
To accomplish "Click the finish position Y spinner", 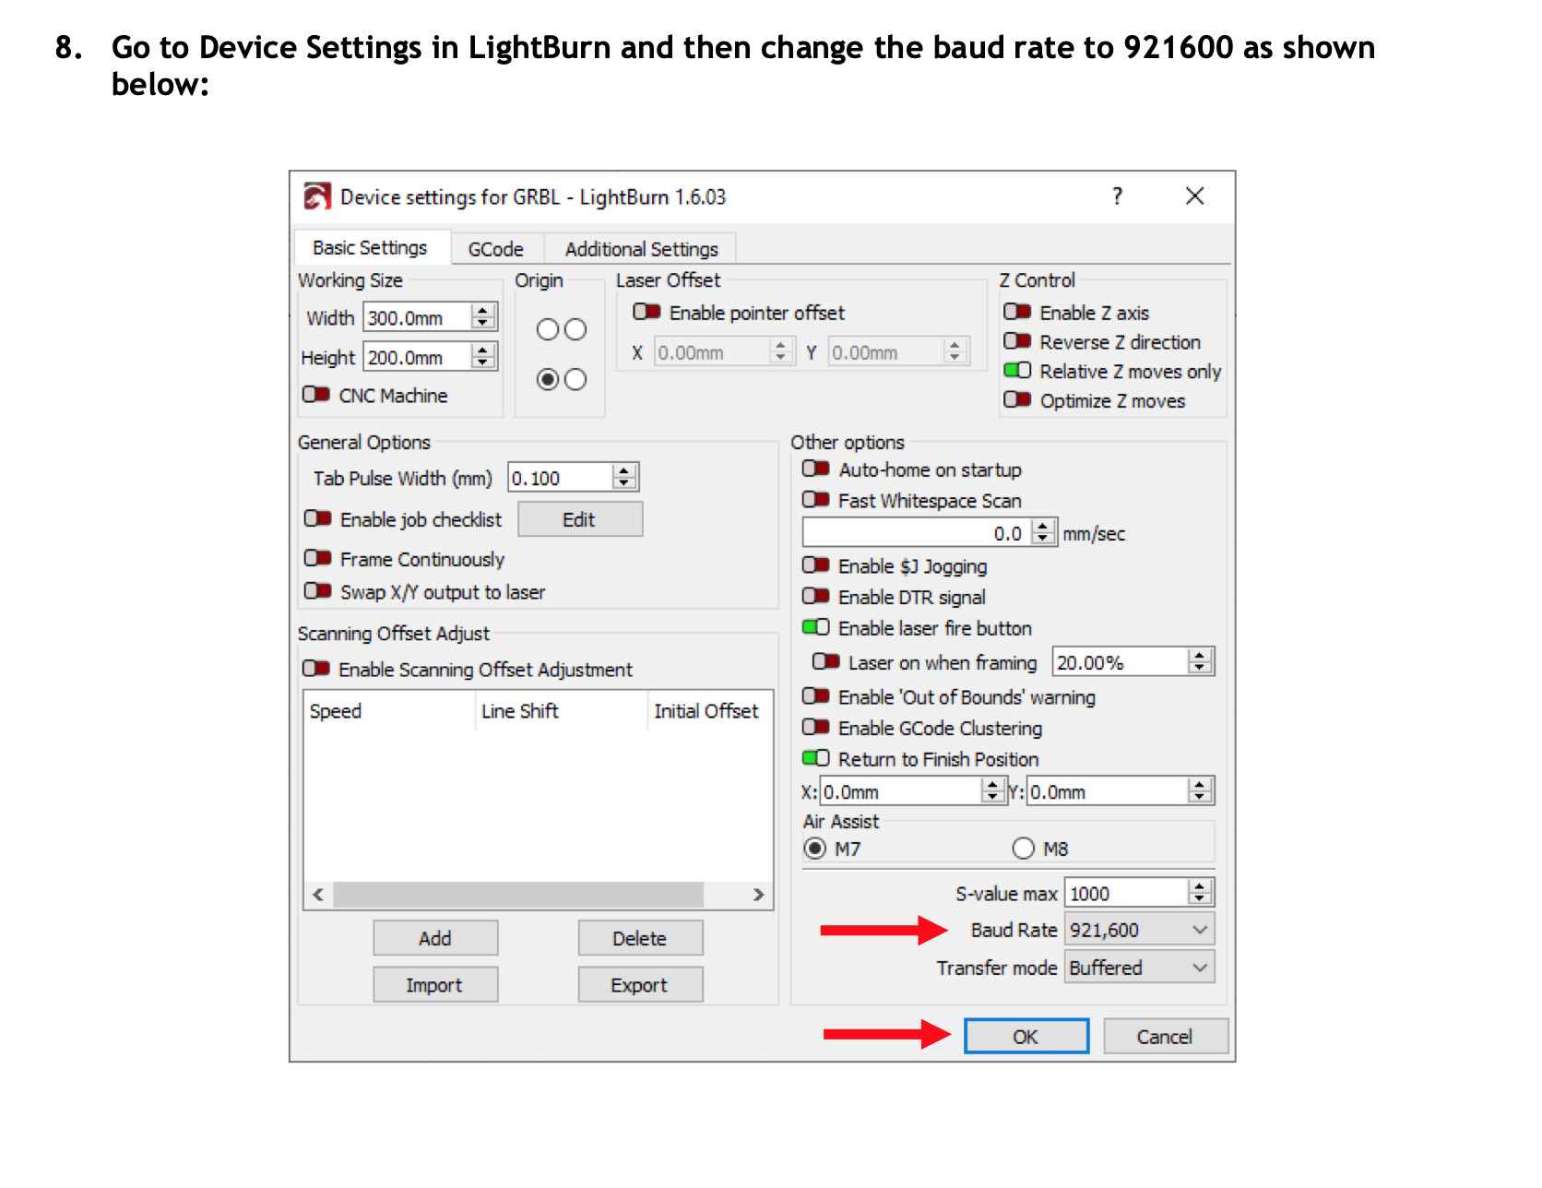I will tap(1200, 790).
